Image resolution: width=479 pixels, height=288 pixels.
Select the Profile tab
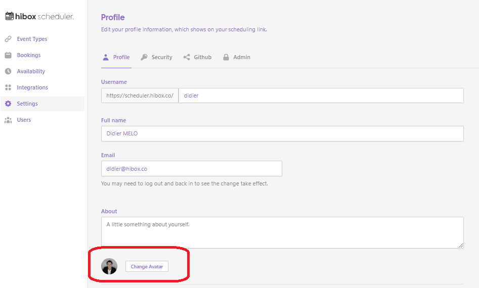click(x=116, y=58)
